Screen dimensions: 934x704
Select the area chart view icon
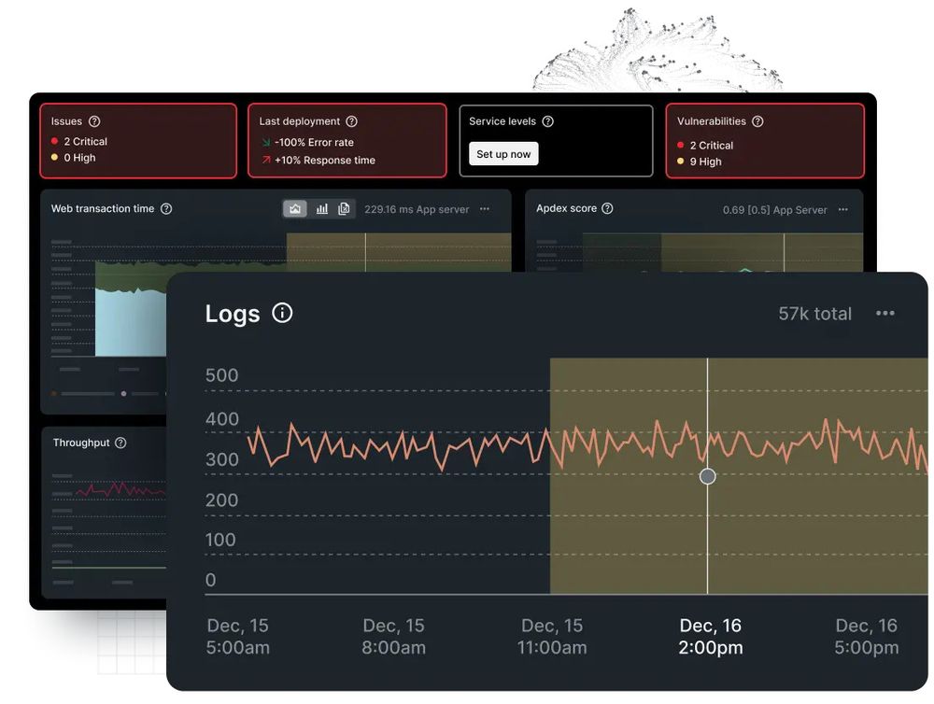click(295, 208)
